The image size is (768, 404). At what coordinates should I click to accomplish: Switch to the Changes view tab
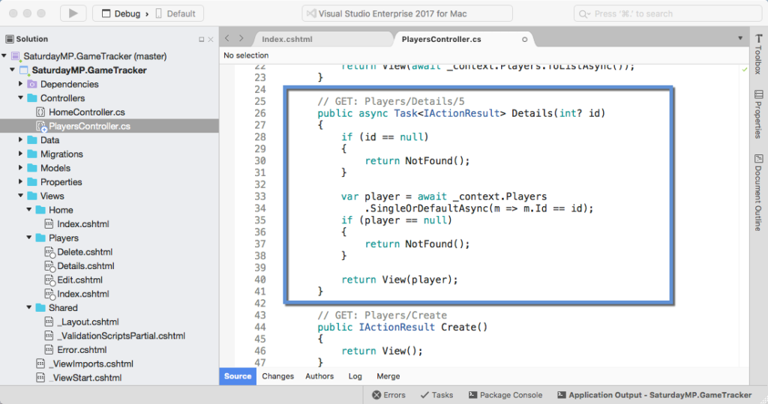tap(278, 376)
